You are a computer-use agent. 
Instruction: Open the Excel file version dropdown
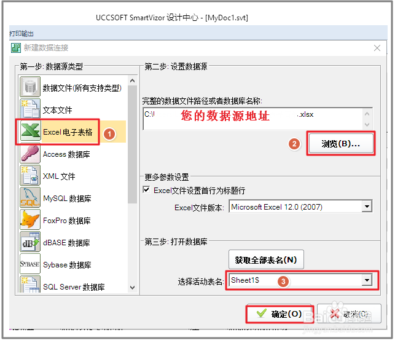pos(367,207)
